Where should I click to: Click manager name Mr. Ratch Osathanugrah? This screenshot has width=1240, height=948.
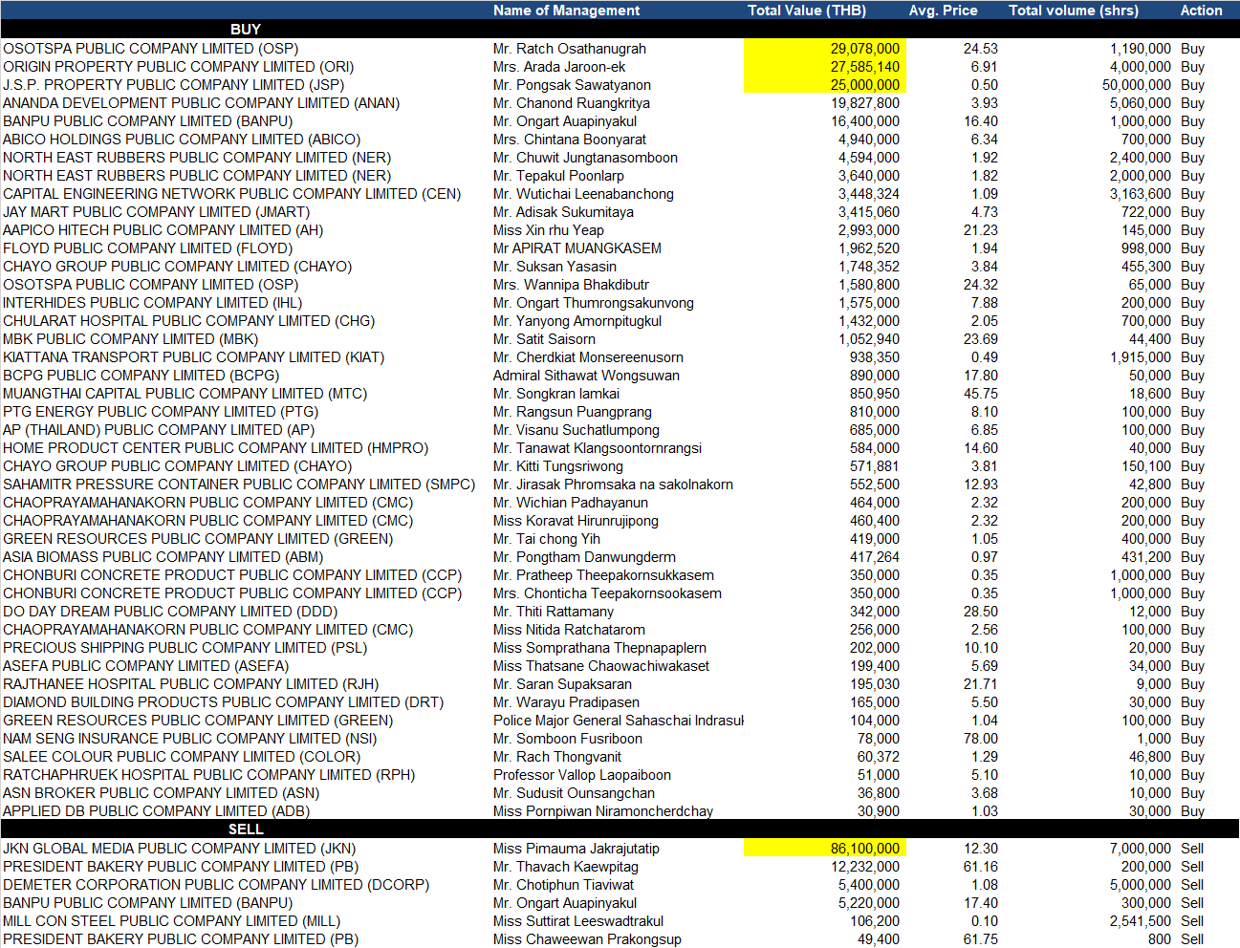[x=570, y=49]
